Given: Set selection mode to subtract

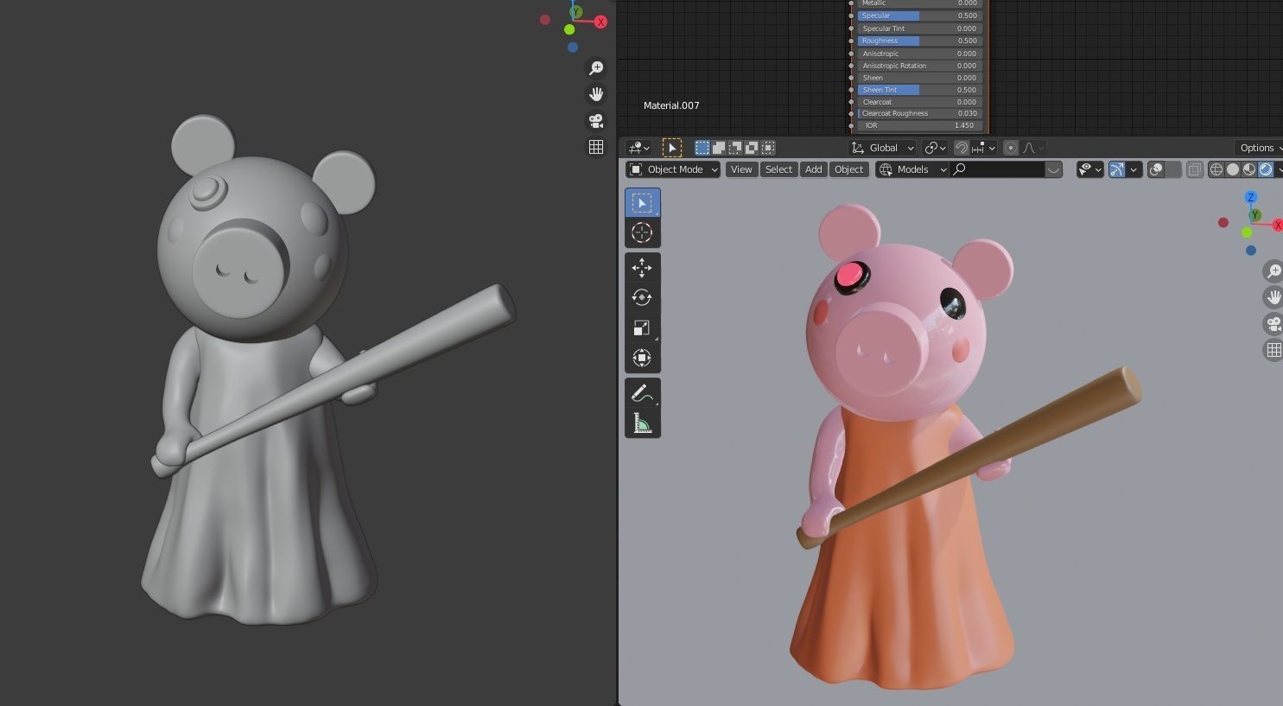Looking at the screenshot, I should click(x=735, y=148).
